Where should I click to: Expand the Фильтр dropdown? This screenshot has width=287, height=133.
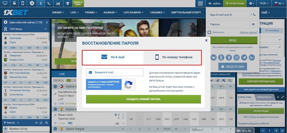point(12,123)
